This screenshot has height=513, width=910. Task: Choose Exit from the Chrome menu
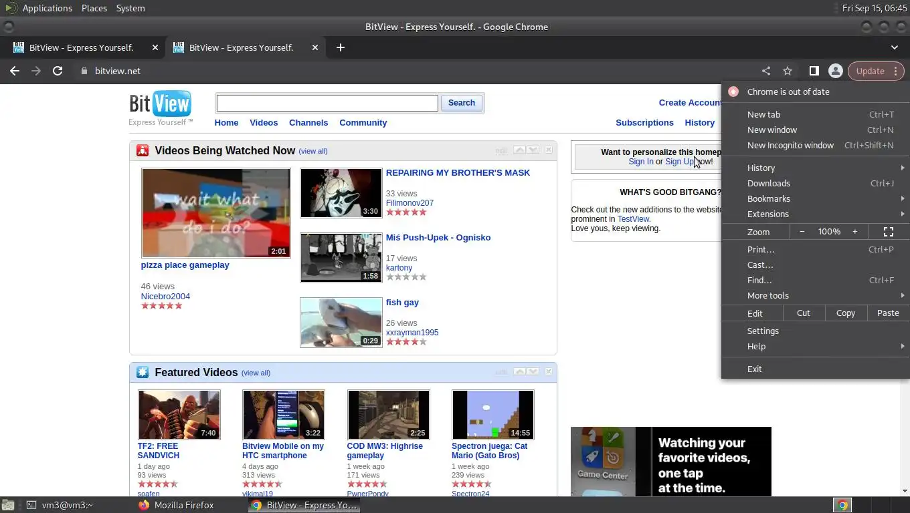coord(816,369)
